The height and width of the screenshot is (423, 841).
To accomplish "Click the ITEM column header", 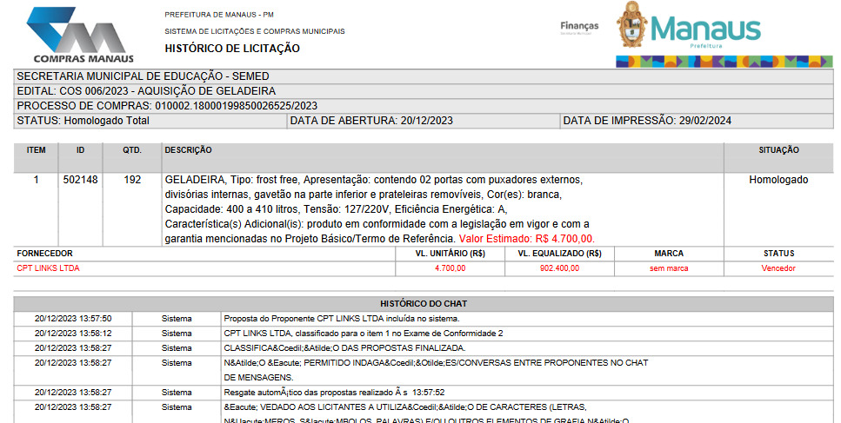I will point(36,150).
